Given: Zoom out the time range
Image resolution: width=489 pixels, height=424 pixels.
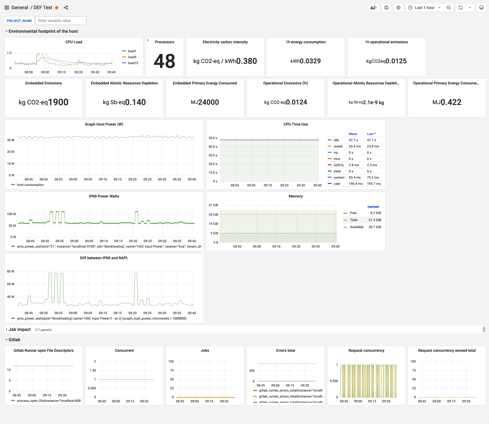Looking at the screenshot, I should tap(449, 8).
